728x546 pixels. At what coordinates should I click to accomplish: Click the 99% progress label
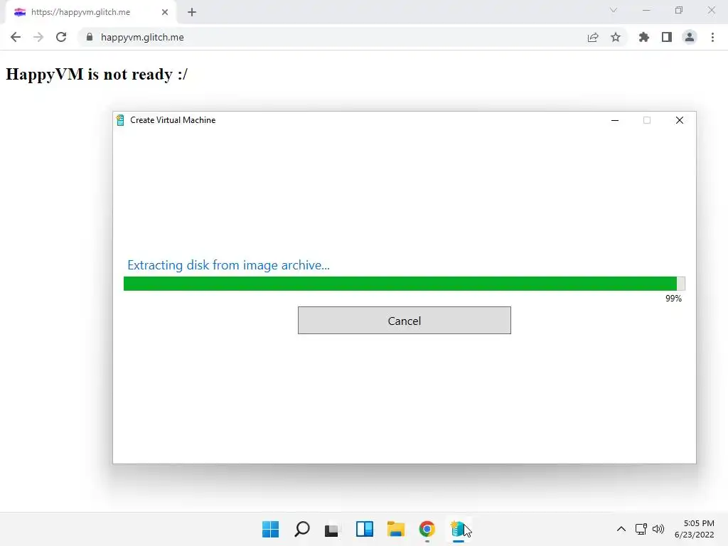[673, 299]
